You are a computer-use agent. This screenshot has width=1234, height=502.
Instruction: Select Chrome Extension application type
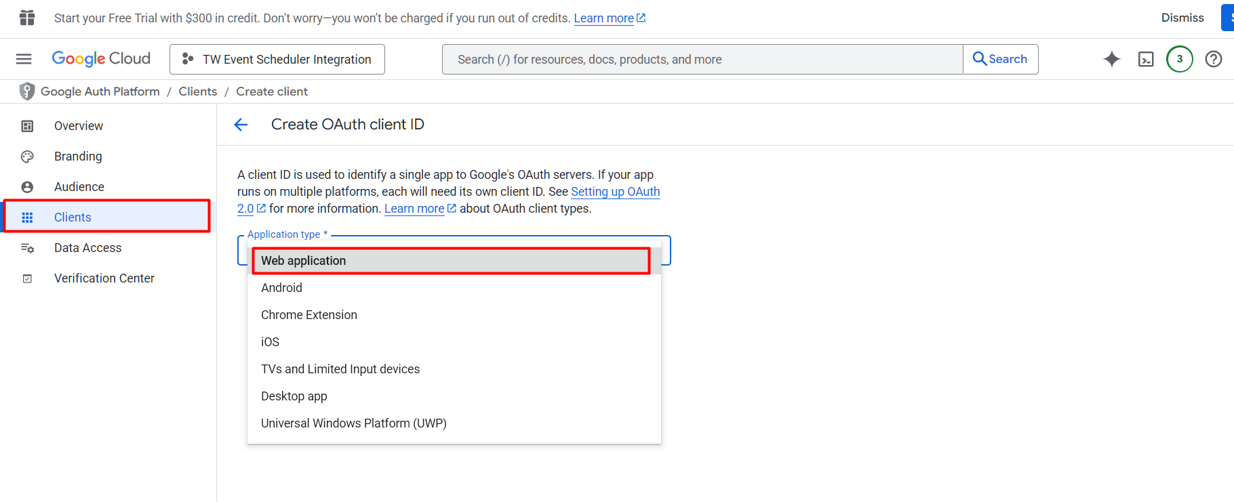tap(454, 315)
